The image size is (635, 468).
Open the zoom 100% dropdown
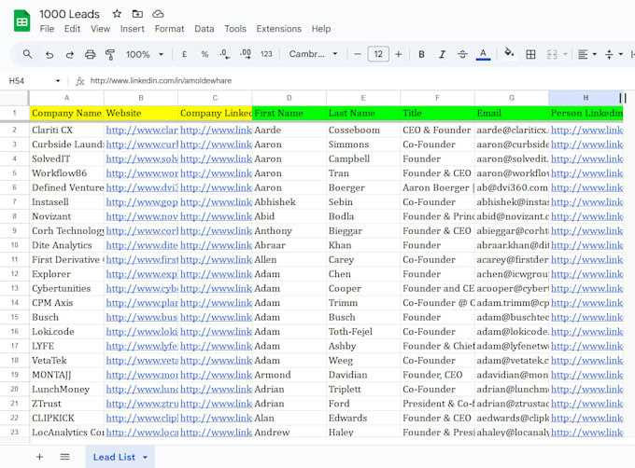tap(145, 54)
